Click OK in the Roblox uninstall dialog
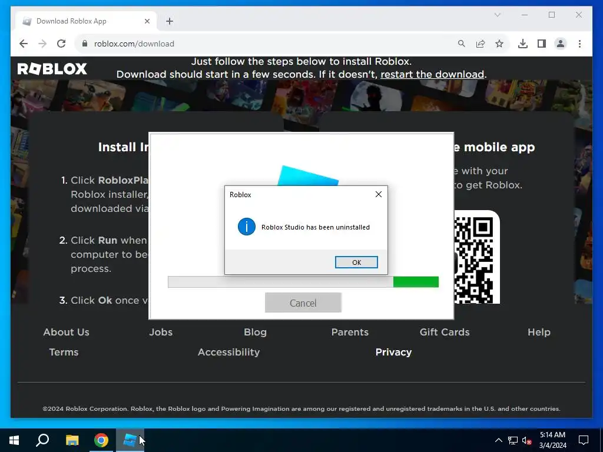603x452 pixels. (356, 262)
